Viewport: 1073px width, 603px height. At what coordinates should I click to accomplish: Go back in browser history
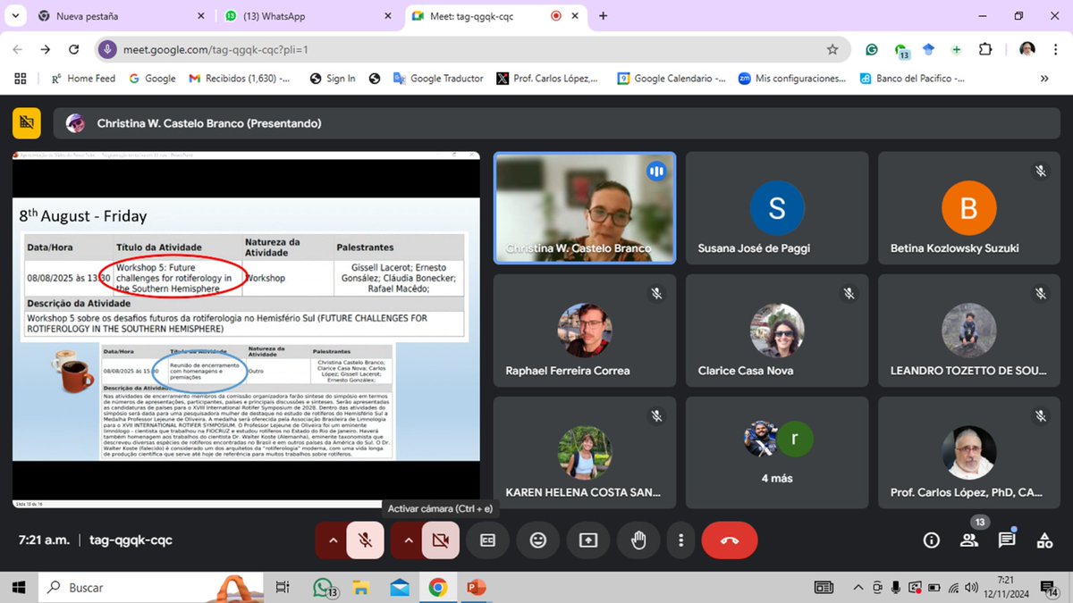[x=20, y=50]
